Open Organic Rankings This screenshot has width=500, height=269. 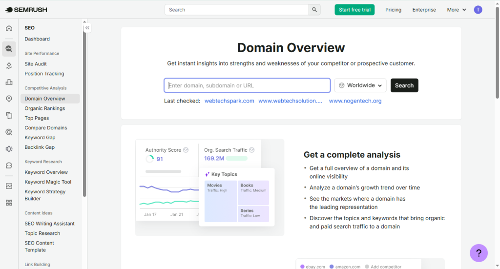click(44, 108)
